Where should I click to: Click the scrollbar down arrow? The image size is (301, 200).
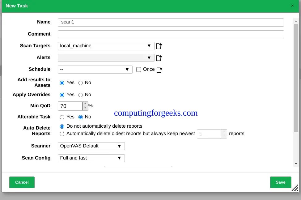(x=296, y=164)
